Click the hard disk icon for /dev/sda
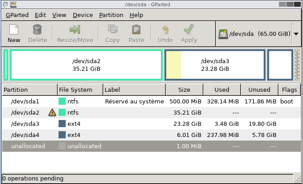This screenshot has width=303, height=184. [x=223, y=34]
